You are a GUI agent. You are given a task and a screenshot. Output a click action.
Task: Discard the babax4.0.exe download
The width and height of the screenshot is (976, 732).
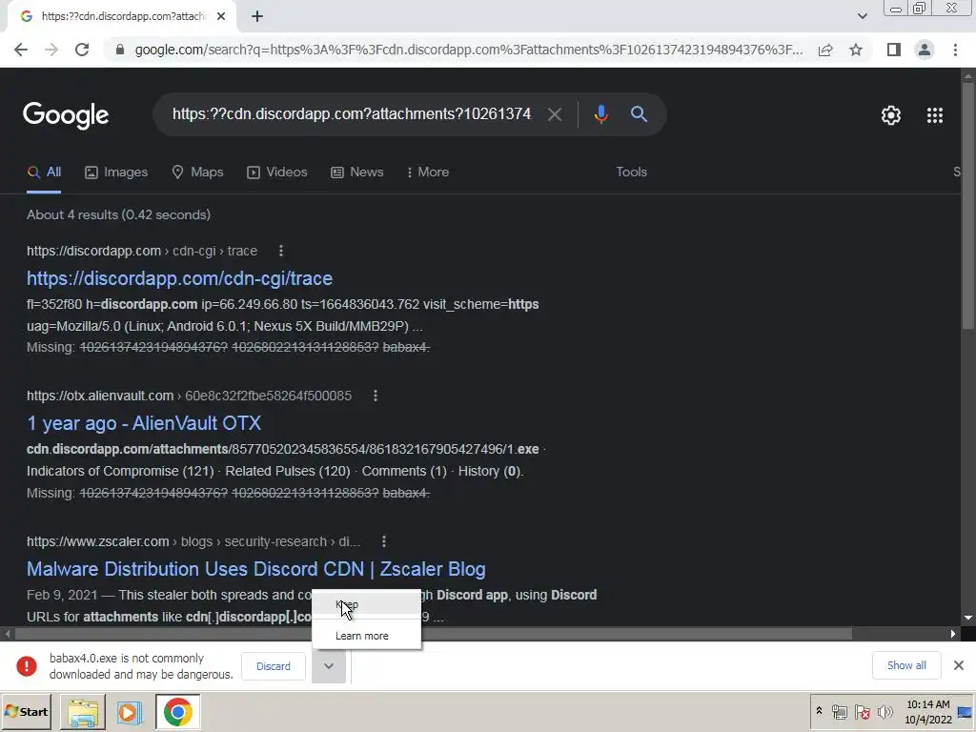[274, 666]
